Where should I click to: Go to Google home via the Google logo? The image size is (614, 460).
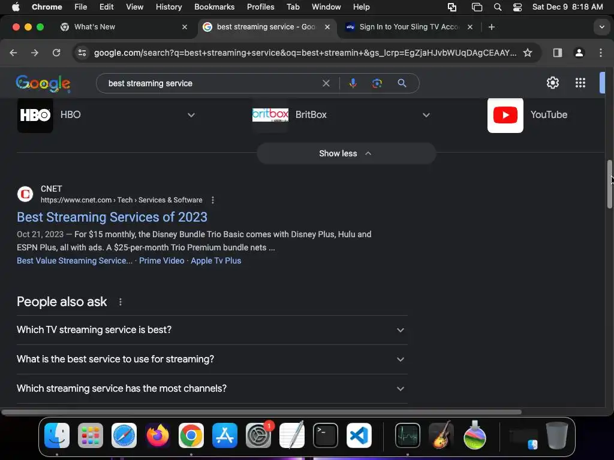pos(43,84)
